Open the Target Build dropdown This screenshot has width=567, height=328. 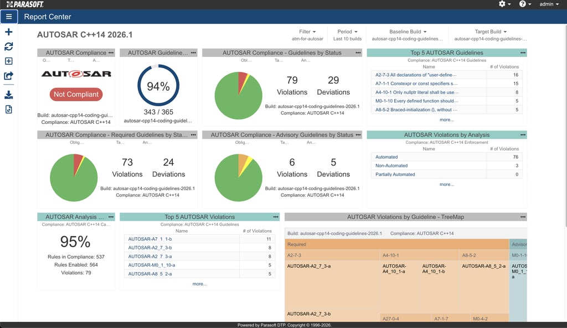(x=491, y=32)
